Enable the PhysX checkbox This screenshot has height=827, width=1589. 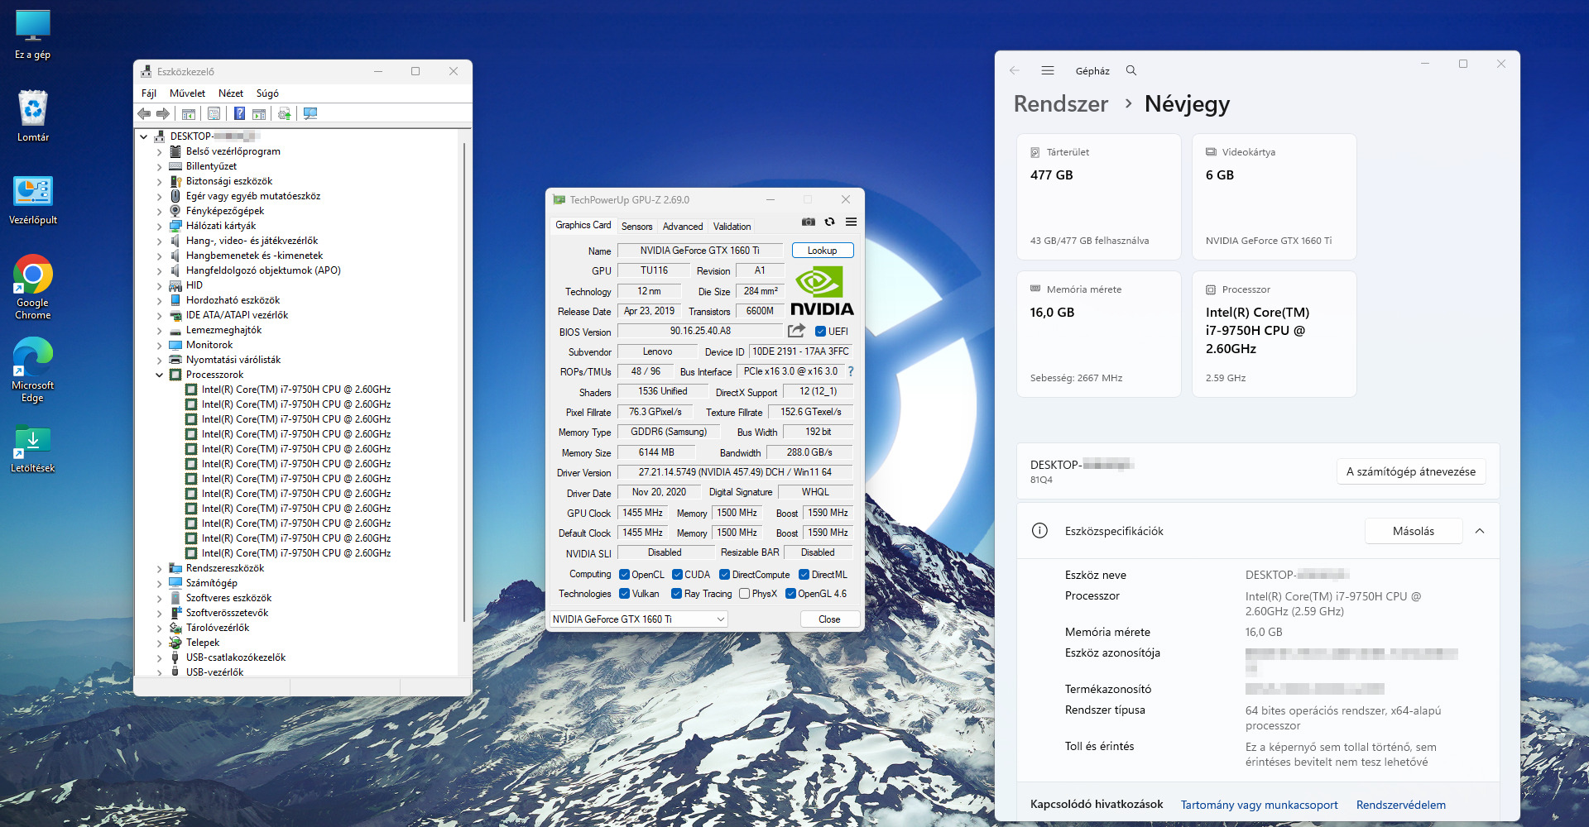pos(745,594)
